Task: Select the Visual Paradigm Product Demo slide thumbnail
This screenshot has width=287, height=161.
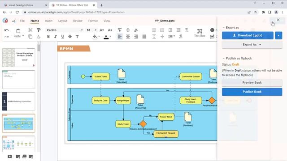Action: [18, 58]
